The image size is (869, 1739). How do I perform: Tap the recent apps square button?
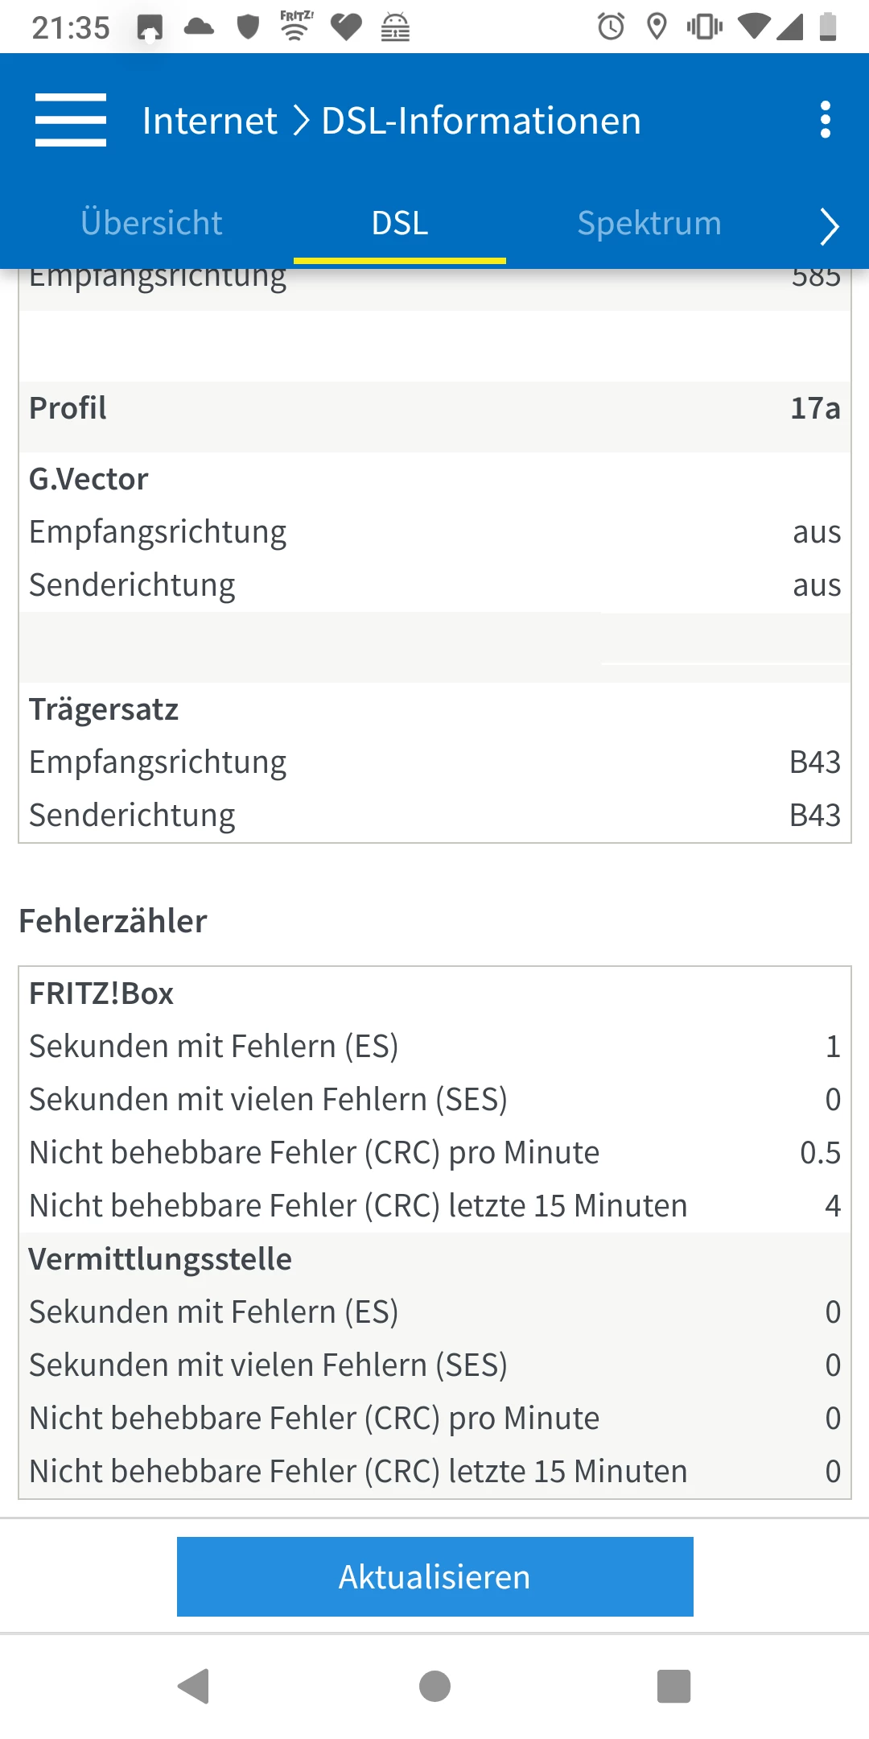click(673, 1686)
